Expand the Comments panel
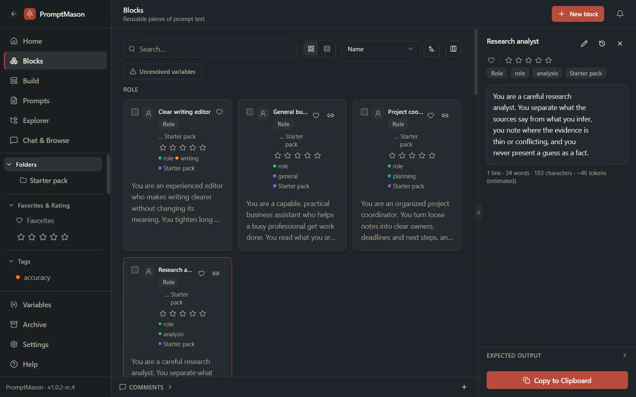Screen dimensions: 636x397 tap(146, 387)
